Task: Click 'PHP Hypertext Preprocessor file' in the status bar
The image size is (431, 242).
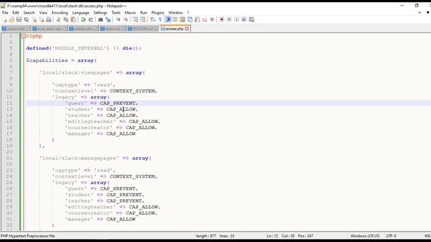Action: point(28,236)
